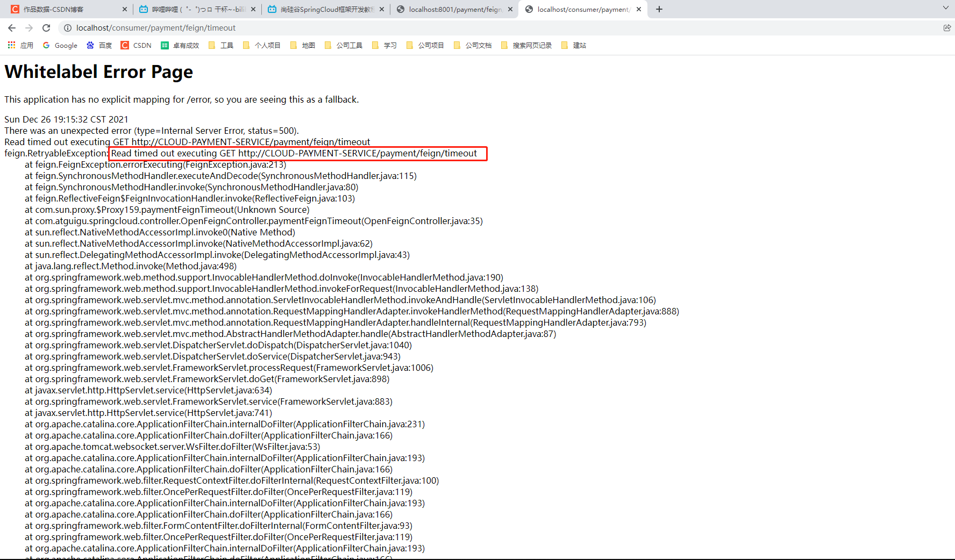Switch to the 哔哩哔哩 bilibili tab
955x560 pixels.
pos(197,9)
